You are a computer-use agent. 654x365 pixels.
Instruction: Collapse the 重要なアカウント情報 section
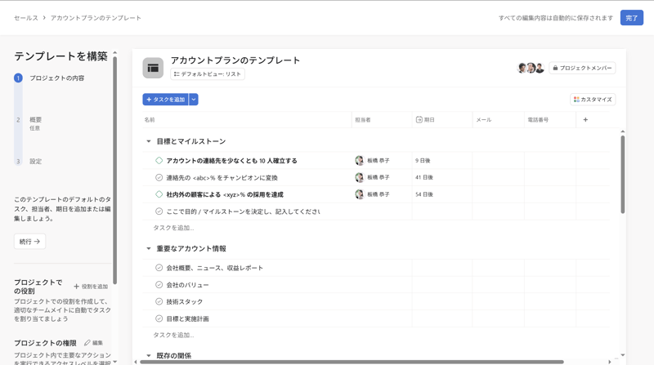[149, 249]
